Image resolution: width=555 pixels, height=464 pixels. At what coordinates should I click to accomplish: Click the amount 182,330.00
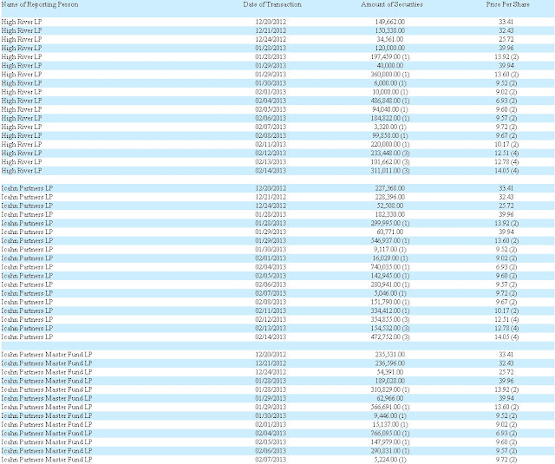tap(389, 215)
